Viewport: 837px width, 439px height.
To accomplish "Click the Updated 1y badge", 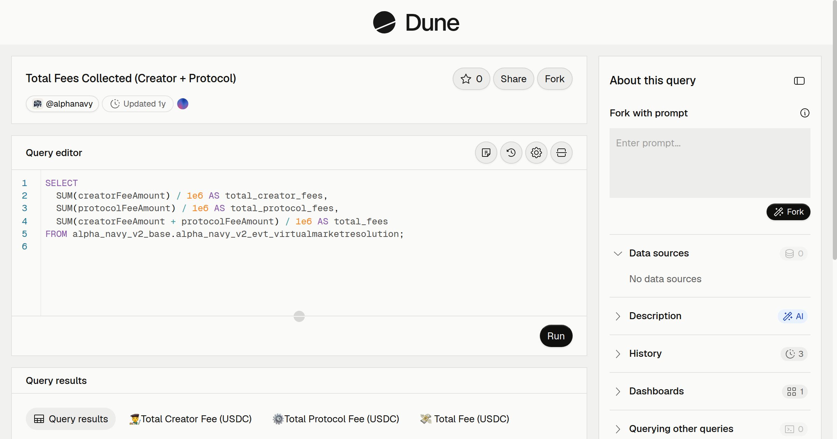I will [x=138, y=104].
